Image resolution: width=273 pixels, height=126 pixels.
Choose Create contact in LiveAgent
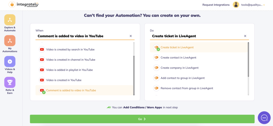click(178, 58)
